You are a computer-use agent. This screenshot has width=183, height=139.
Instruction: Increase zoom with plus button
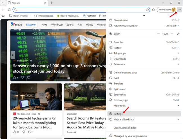(172, 34)
